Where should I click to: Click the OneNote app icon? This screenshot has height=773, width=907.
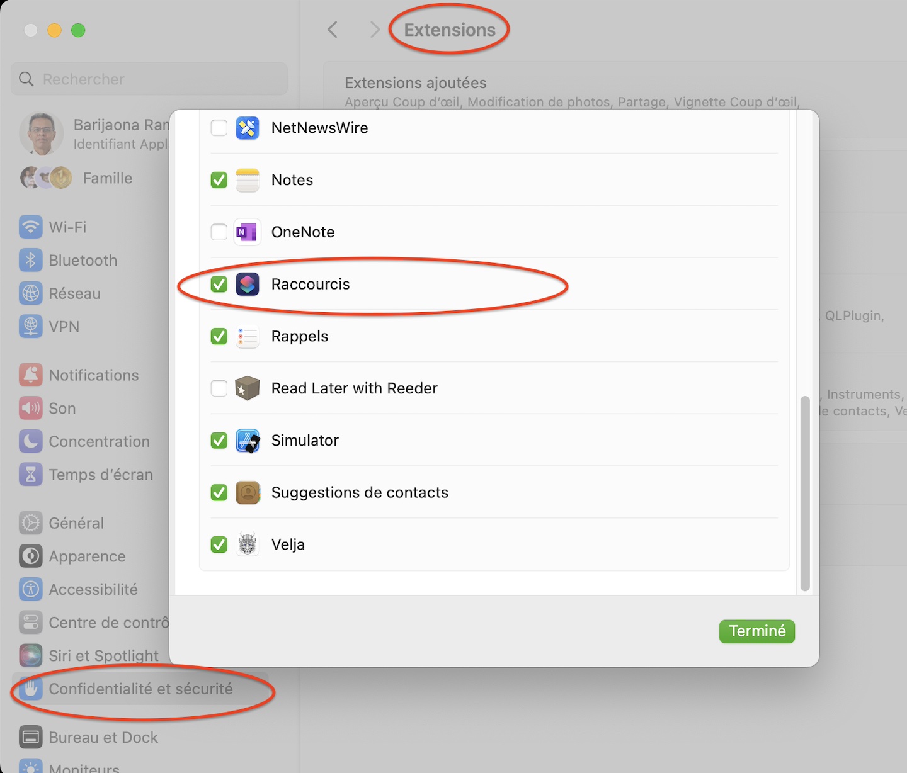pyautogui.click(x=248, y=232)
